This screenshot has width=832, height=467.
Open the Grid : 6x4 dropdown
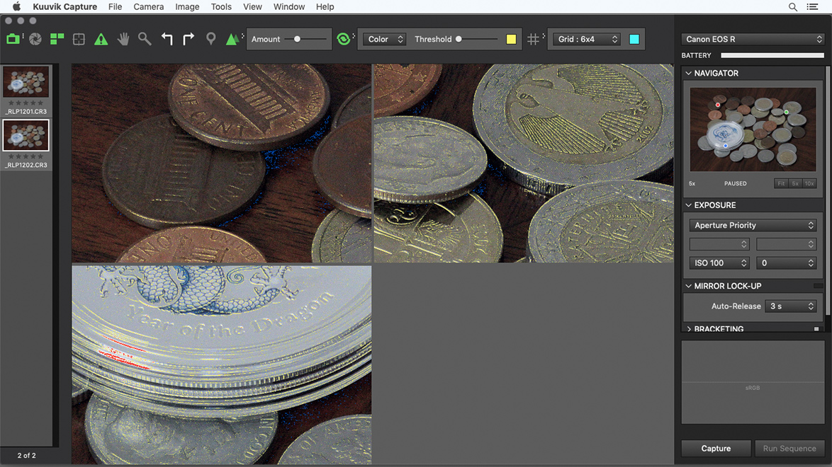(x=586, y=39)
